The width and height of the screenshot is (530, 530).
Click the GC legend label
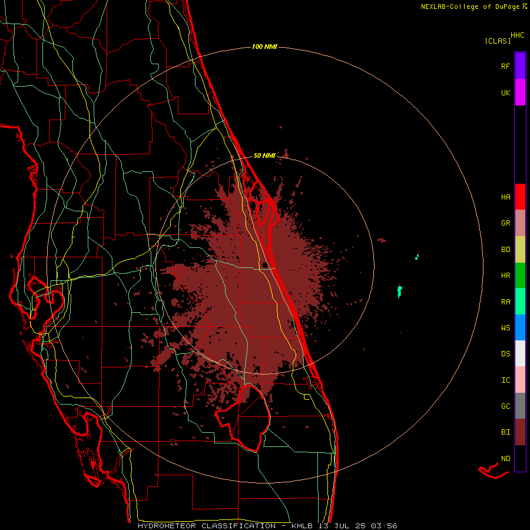point(505,406)
